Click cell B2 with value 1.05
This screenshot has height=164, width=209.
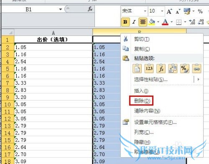click(x=107, y=47)
